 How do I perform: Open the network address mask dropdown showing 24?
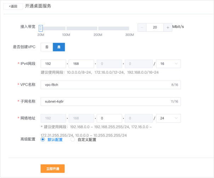coord(168,118)
